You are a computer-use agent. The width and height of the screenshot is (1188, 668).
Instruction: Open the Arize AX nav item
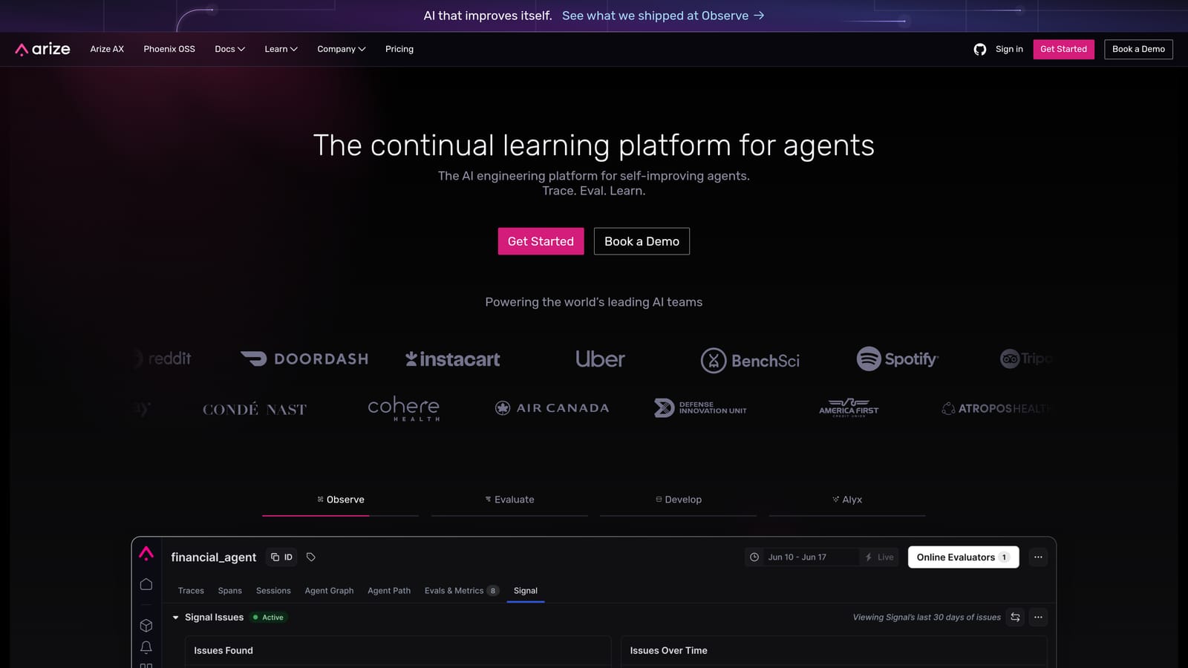pyautogui.click(x=107, y=49)
